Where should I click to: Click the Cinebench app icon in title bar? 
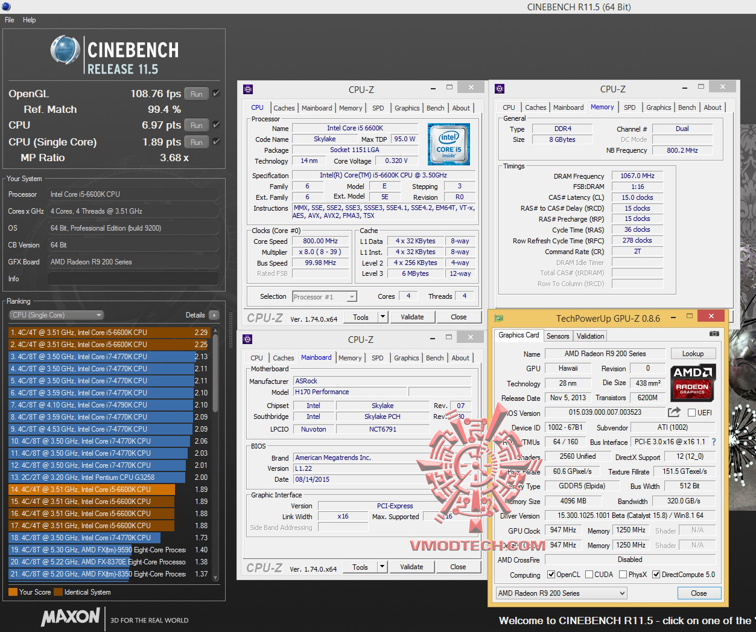5,7
